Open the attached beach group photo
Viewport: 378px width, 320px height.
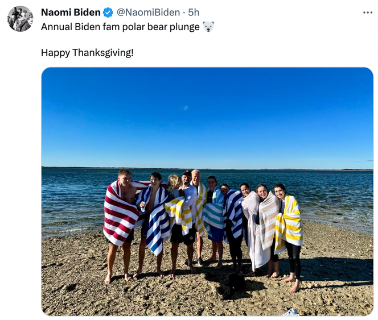(207, 192)
